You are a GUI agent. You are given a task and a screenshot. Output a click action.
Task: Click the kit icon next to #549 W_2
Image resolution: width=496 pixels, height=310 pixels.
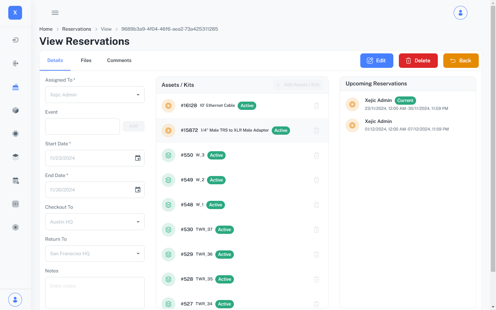(168, 180)
